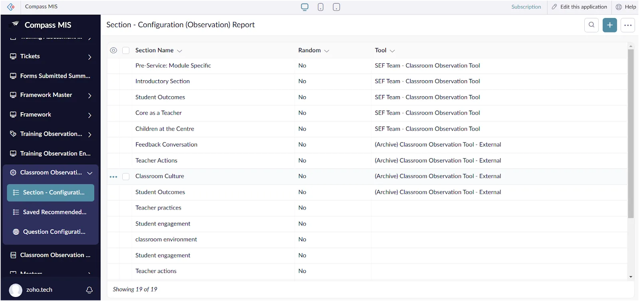Open the Tool column dropdown arrow
This screenshot has width=639, height=301.
point(392,51)
